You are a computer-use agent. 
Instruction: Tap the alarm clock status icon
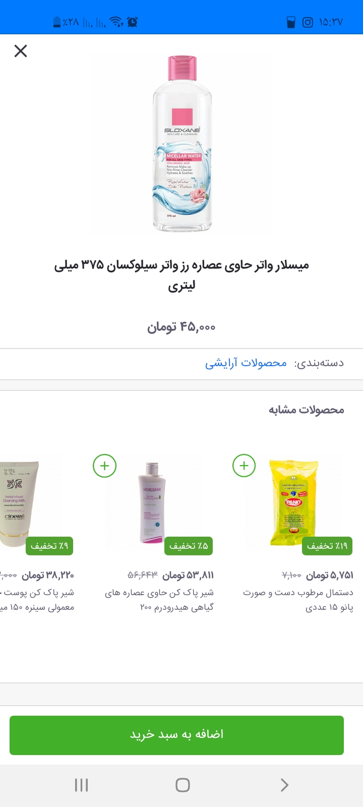(133, 22)
